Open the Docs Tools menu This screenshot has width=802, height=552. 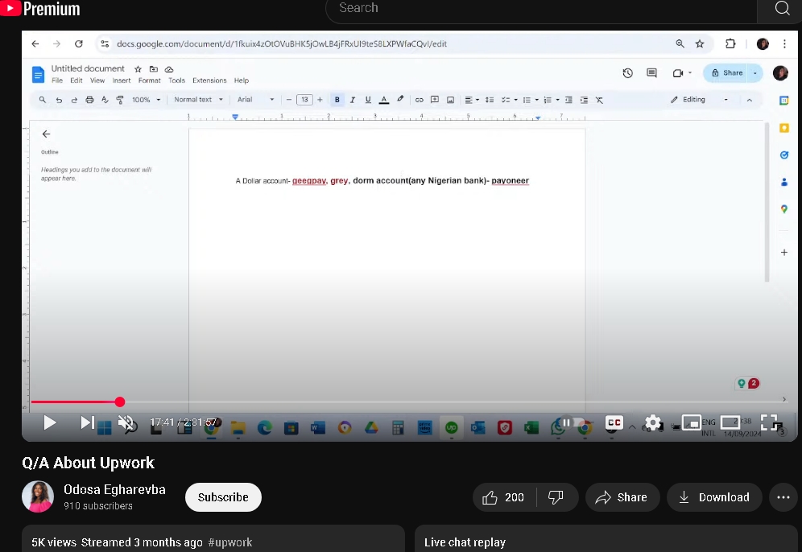click(176, 80)
